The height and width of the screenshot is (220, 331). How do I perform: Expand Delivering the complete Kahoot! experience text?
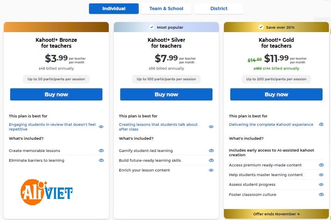coord(271,125)
